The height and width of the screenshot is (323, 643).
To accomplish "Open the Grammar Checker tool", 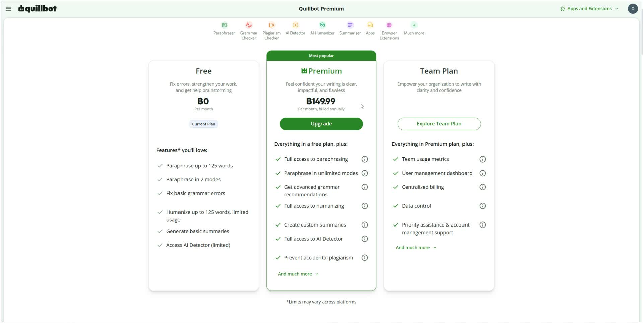I will tap(249, 31).
